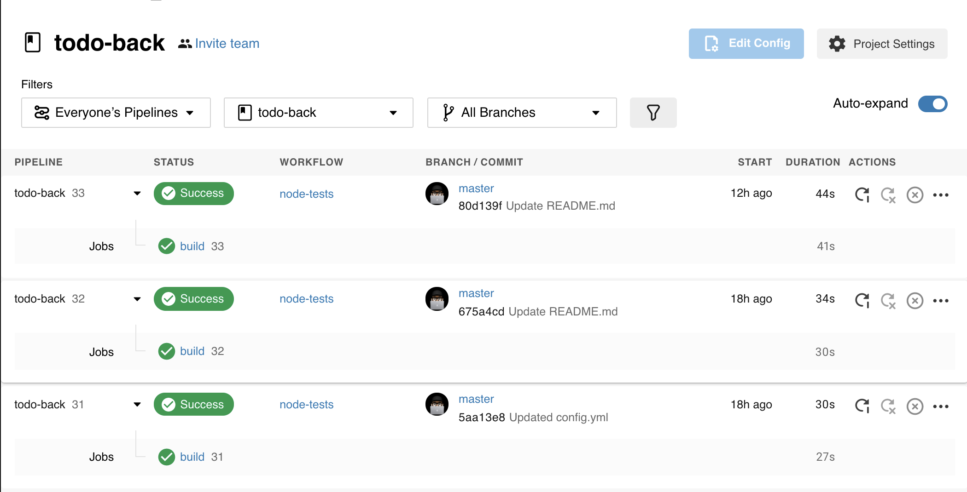
Task: Open the All Branches dropdown
Action: tap(522, 113)
